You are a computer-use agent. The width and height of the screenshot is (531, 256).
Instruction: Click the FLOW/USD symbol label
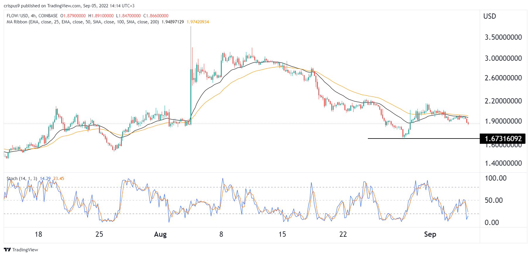[17, 16]
